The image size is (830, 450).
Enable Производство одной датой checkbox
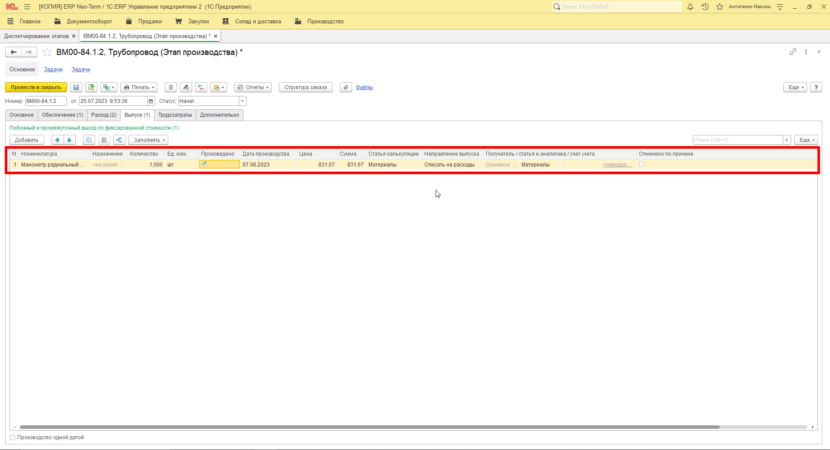click(x=13, y=437)
